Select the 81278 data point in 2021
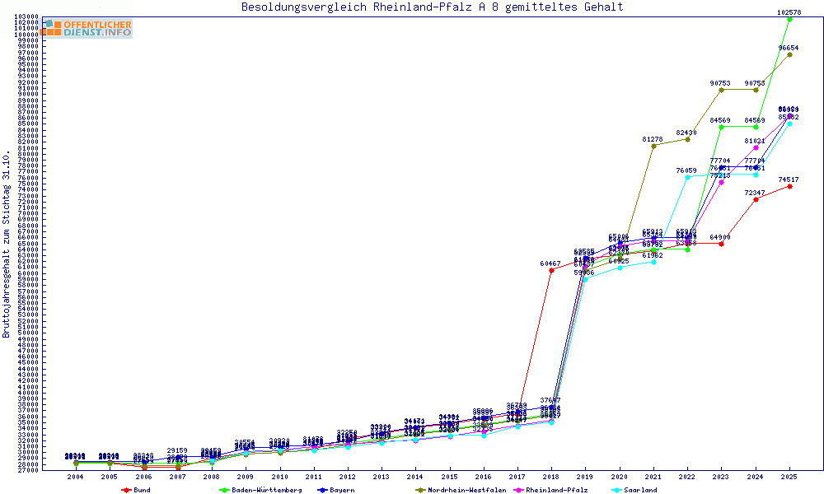The height and width of the screenshot is (494, 824). (x=653, y=146)
